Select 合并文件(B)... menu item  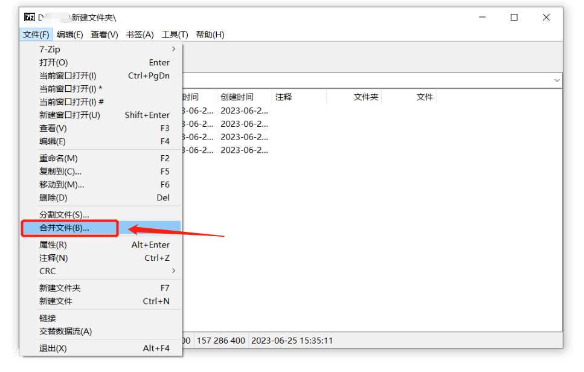coord(101,228)
